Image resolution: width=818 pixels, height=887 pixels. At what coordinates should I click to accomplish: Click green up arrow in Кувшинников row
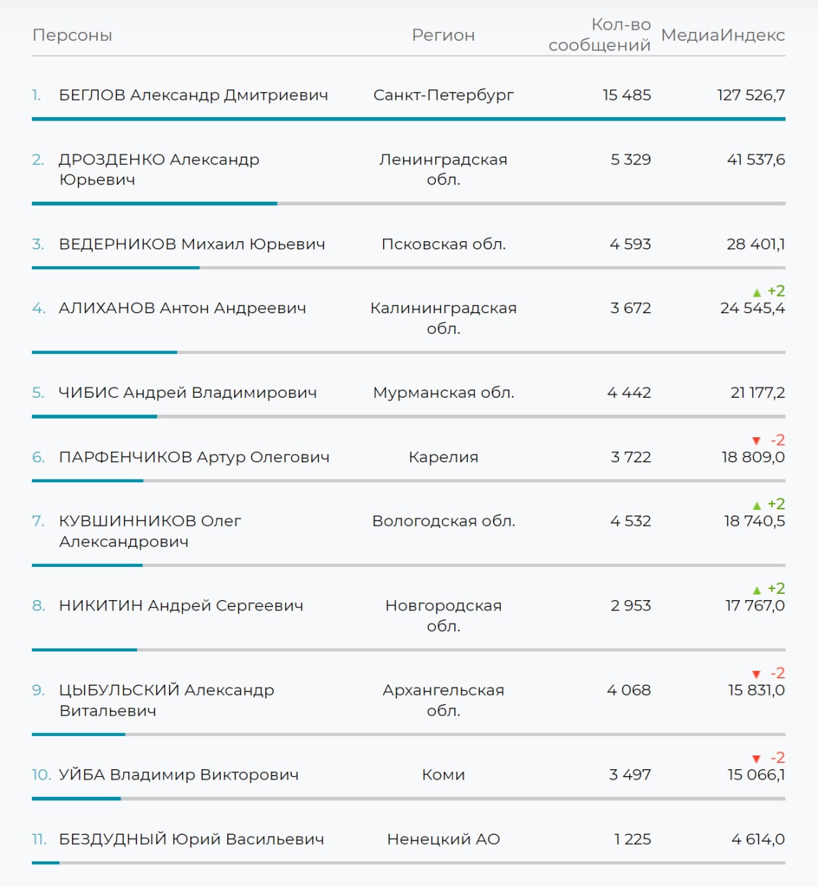(x=756, y=506)
